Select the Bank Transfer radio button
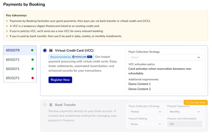 (x=45, y=105)
